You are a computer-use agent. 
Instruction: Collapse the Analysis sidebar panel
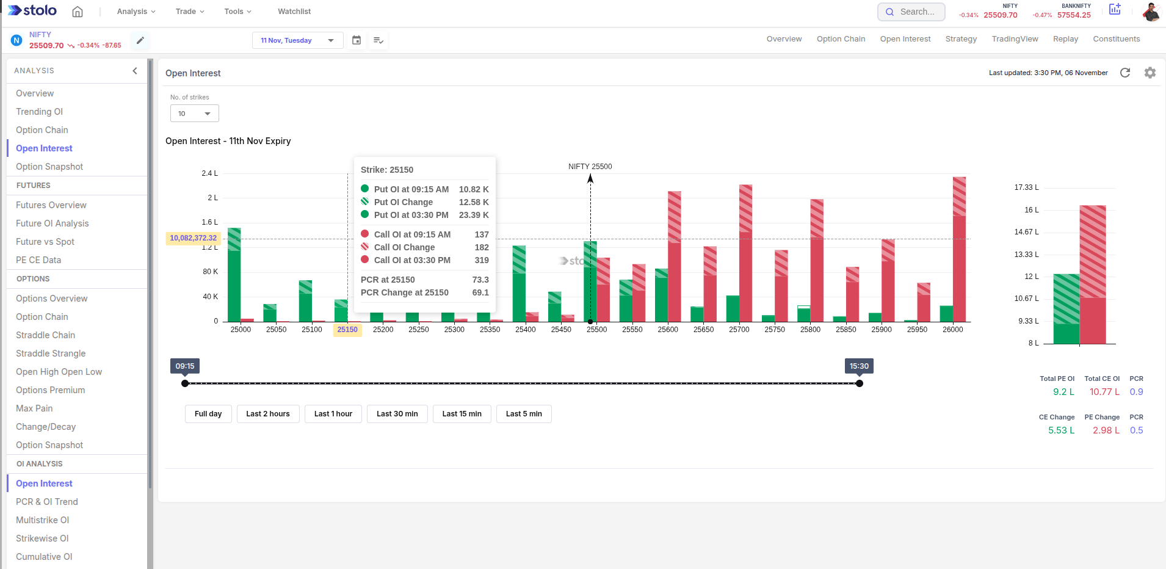[x=135, y=71]
